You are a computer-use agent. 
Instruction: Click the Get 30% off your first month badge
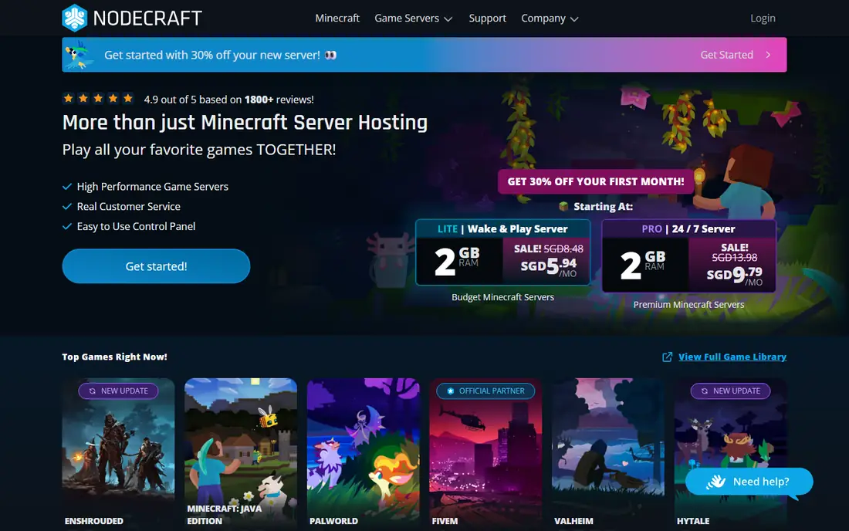(x=596, y=181)
